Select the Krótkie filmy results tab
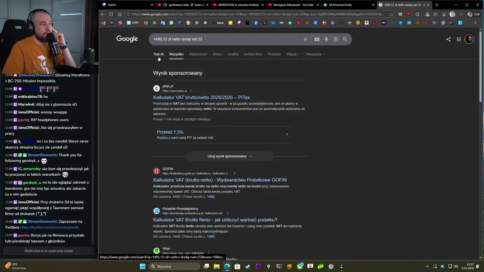 (253, 54)
